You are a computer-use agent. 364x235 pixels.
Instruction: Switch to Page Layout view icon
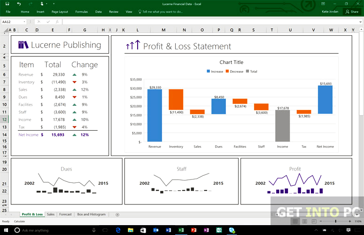[x=304, y=221]
